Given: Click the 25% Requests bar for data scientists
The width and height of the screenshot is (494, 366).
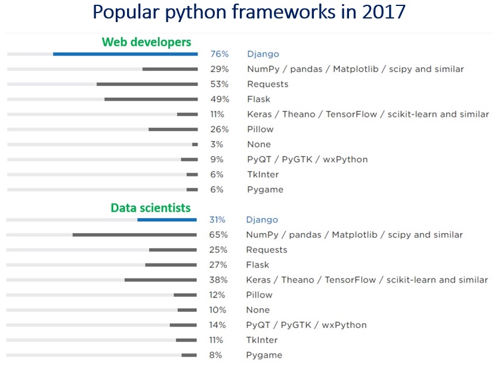Looking at the screenshot, I should pos(173,250).
